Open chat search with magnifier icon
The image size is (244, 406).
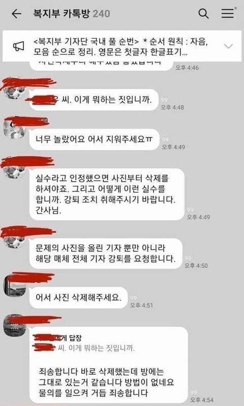click(204, 13)
